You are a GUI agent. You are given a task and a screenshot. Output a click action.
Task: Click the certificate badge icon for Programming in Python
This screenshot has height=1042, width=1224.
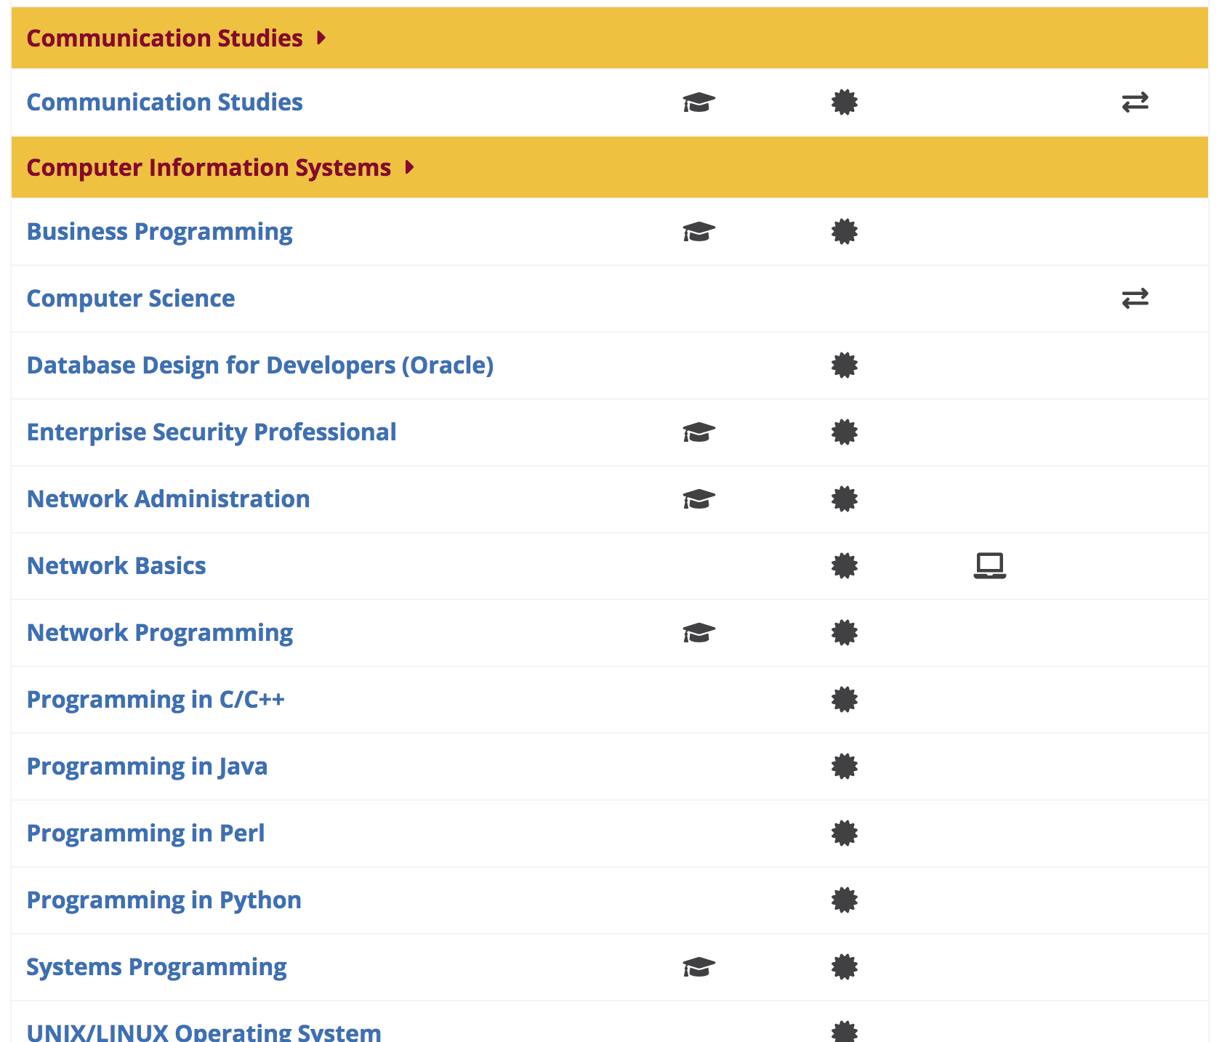(x=844, y=900)
